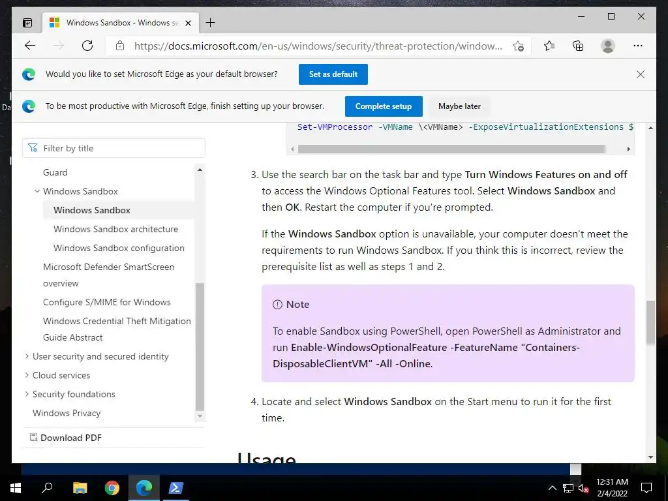
Task: Open Collections icon in toolbar
Action: 578,46
